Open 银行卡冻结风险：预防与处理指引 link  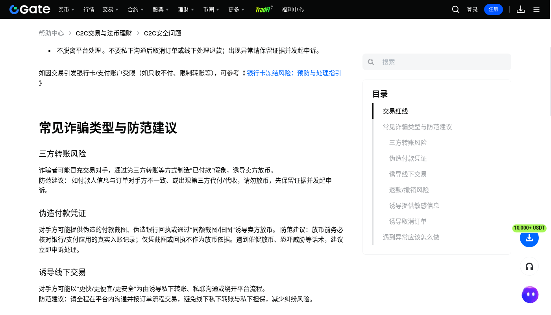294,73
